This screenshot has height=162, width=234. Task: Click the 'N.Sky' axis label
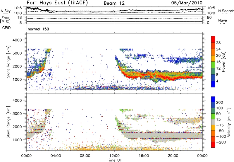6,11
